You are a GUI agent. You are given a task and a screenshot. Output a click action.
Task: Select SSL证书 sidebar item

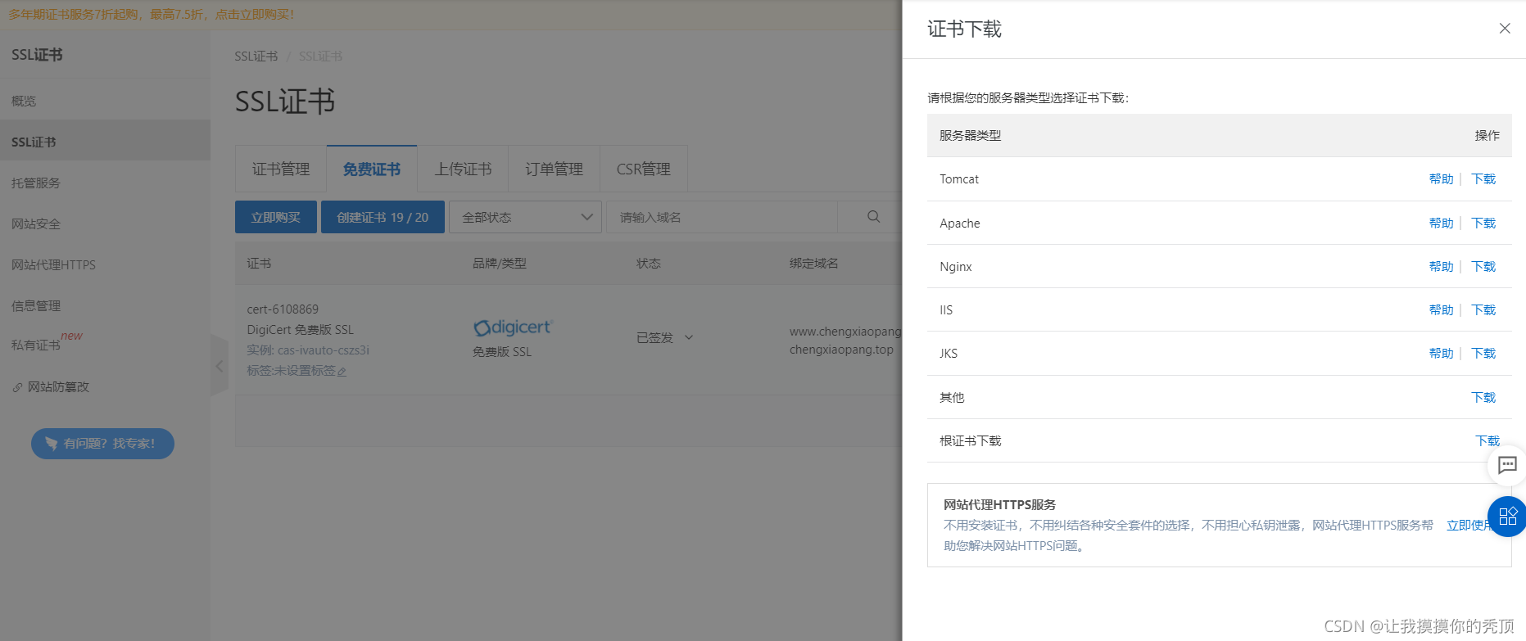105,142
